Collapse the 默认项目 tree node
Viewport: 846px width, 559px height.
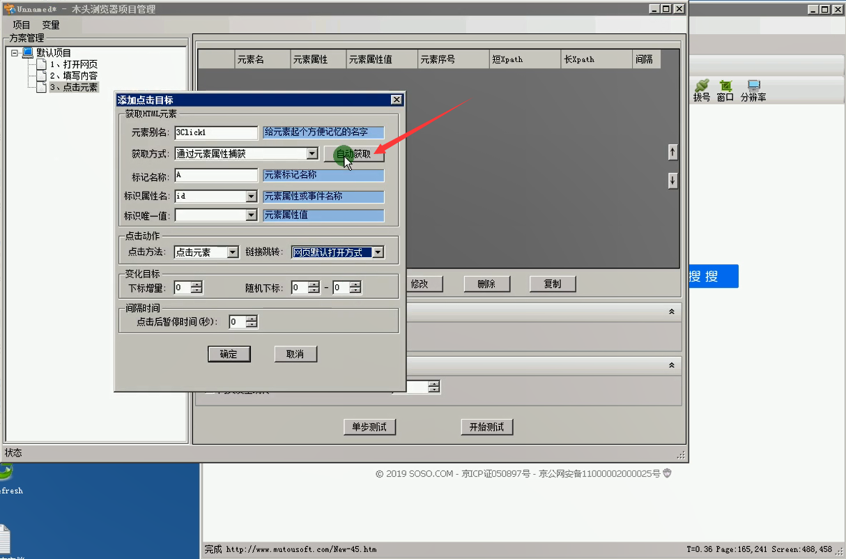15,53
